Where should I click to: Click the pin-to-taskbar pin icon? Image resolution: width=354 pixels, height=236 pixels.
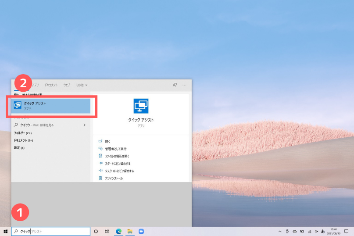point(100,171)
